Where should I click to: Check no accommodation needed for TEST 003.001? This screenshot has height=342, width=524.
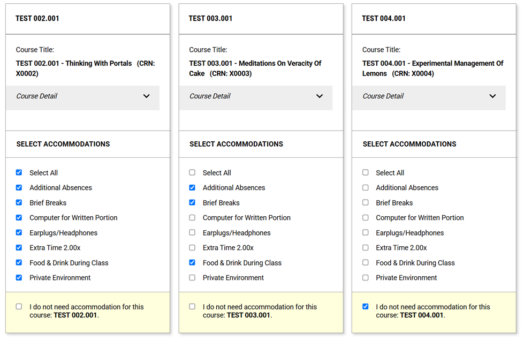tap(192, 306)
